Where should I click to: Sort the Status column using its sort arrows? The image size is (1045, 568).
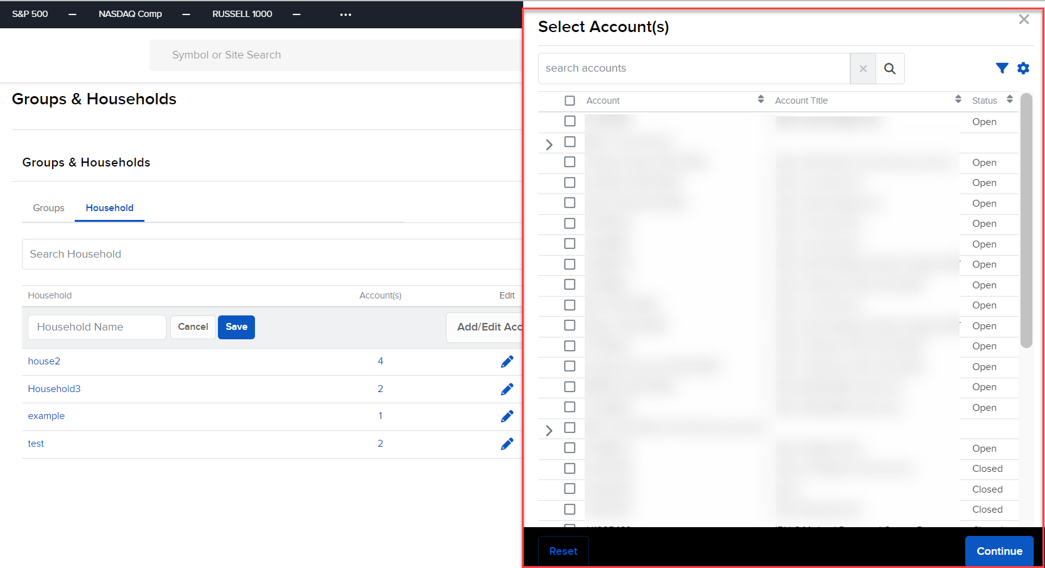[1010, 99]
